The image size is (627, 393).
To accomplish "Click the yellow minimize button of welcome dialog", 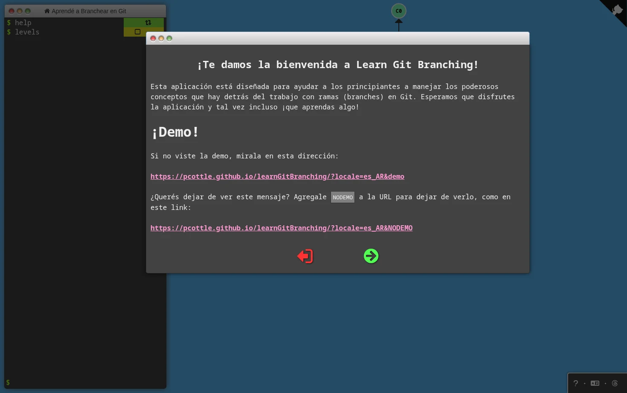I will pos(161,39).
